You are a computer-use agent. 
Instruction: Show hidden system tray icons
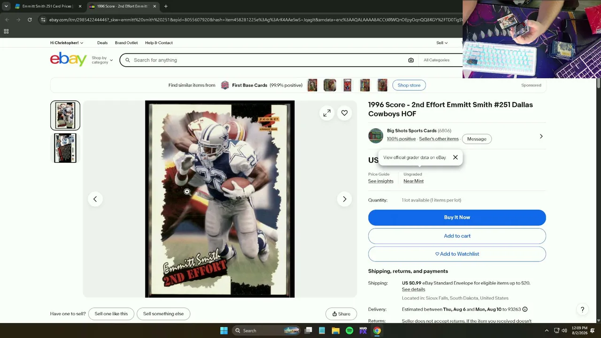tap(547, 330)
